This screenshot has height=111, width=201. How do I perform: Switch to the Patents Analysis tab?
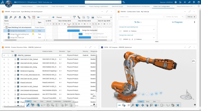[27, 6]
